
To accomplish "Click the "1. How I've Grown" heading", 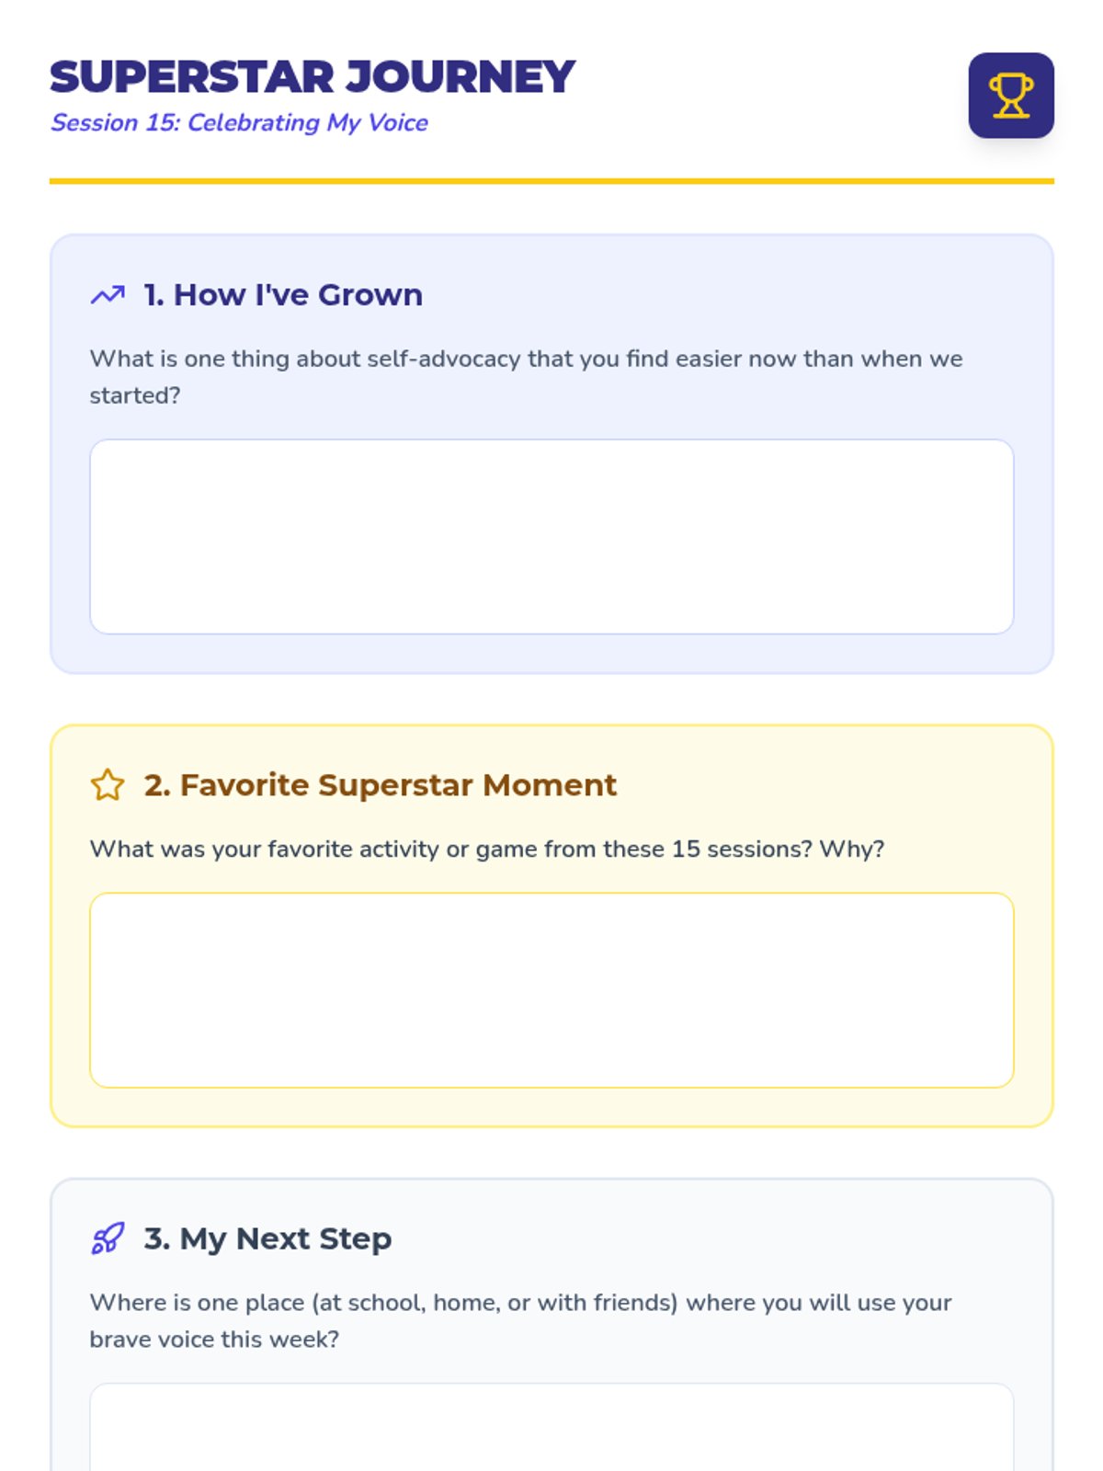I will coord(283,295).
